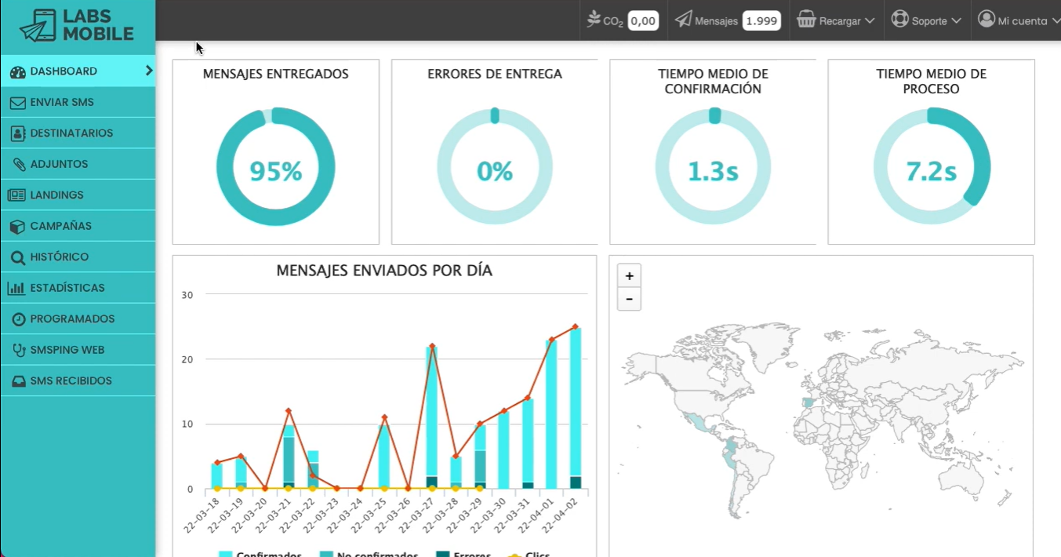
Task: Toggle the Confirmados legend series
Action: pyautogui.click(x=260, y=554)
